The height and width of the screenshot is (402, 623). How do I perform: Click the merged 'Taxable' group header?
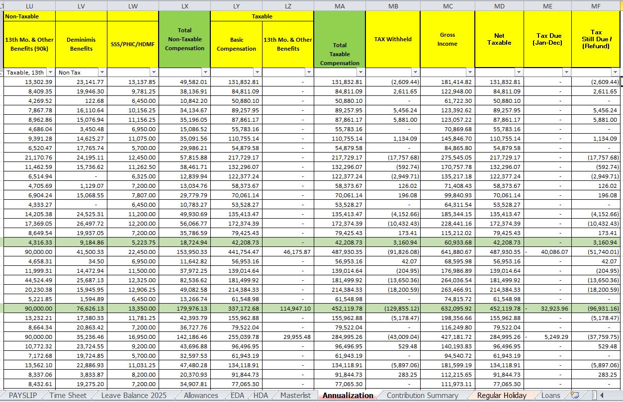click(x=262, y=16)
